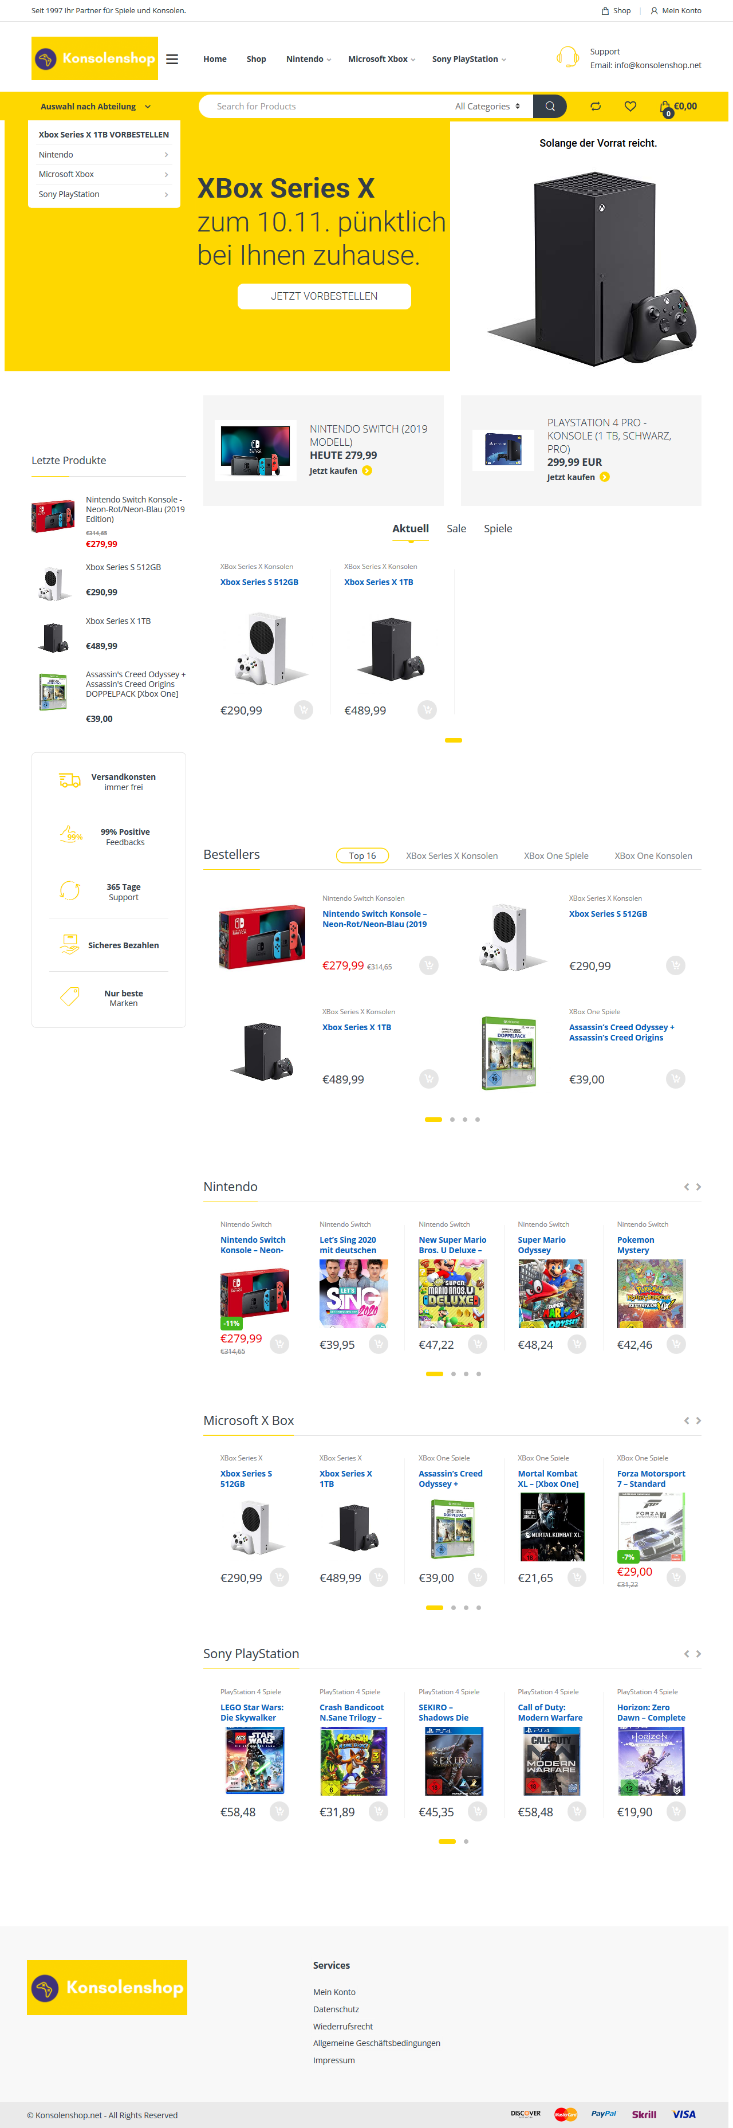The width and height of the screenshot is (733, 2128).
Task: Go to second page dot of Bestsellers carousel
Action: (452, 1118)
